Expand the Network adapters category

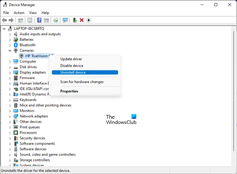(10, 116)
